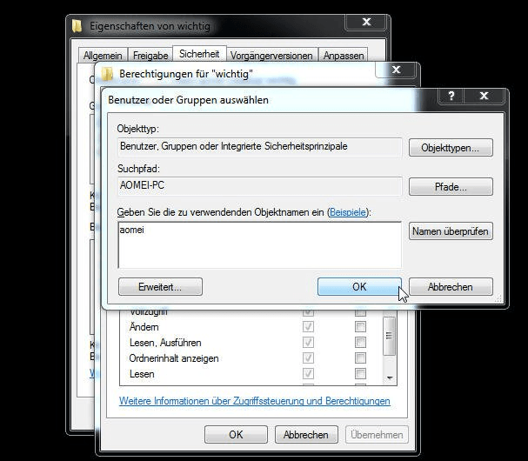The height and width of the screenshot is (461, 528).
Task: Switch to the Allgemein tab
Action: click(104, 56)
